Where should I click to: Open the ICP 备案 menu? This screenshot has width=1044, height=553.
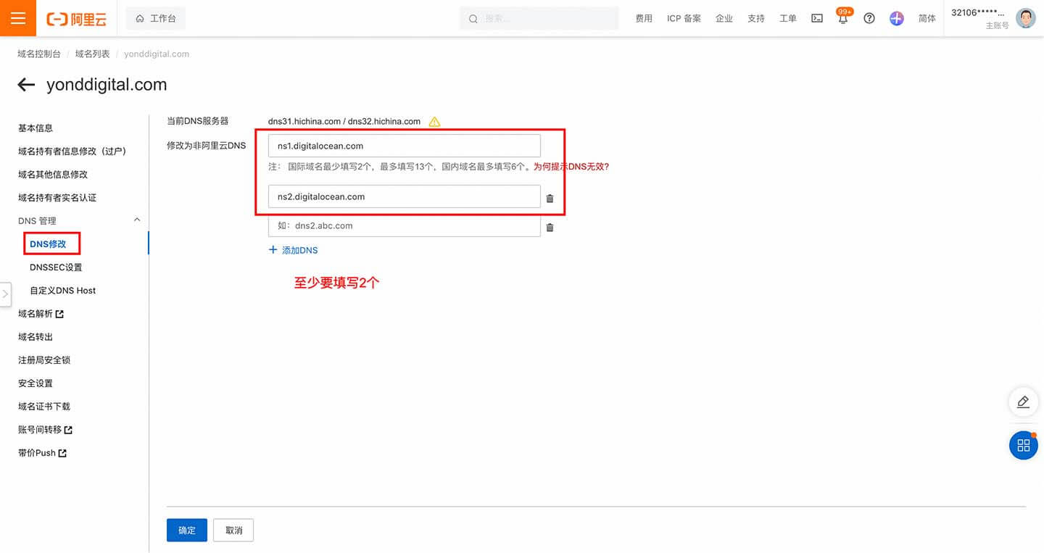(684, 18)
